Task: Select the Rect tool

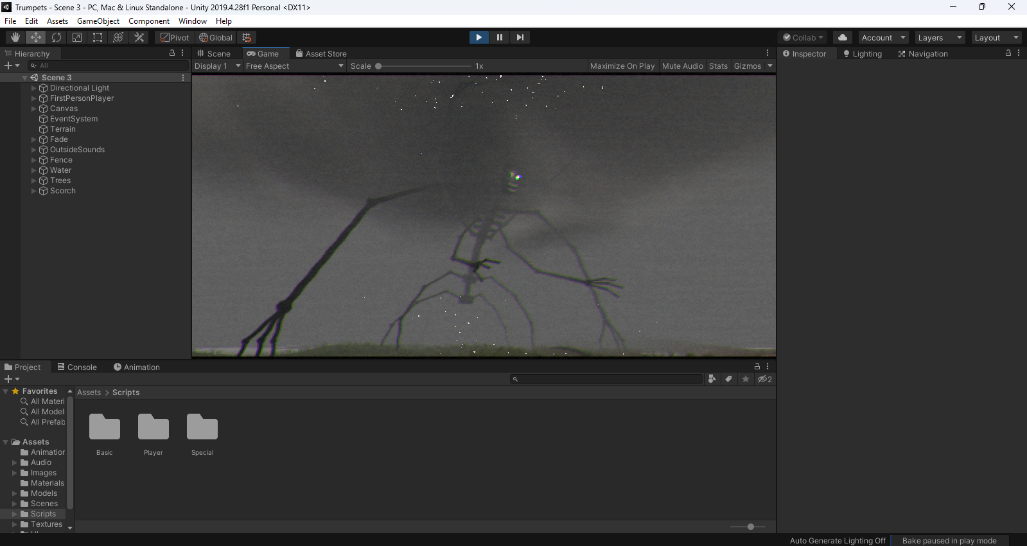Action: (98, 37)
